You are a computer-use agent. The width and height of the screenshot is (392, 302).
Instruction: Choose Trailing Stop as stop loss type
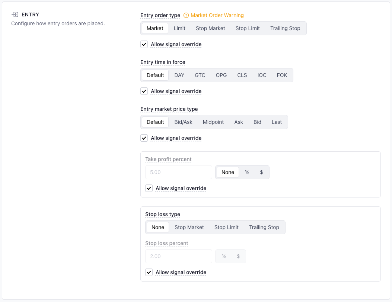264,227
